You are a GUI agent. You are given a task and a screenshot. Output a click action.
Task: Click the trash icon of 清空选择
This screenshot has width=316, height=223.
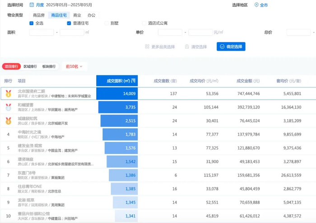pos(186,46)
